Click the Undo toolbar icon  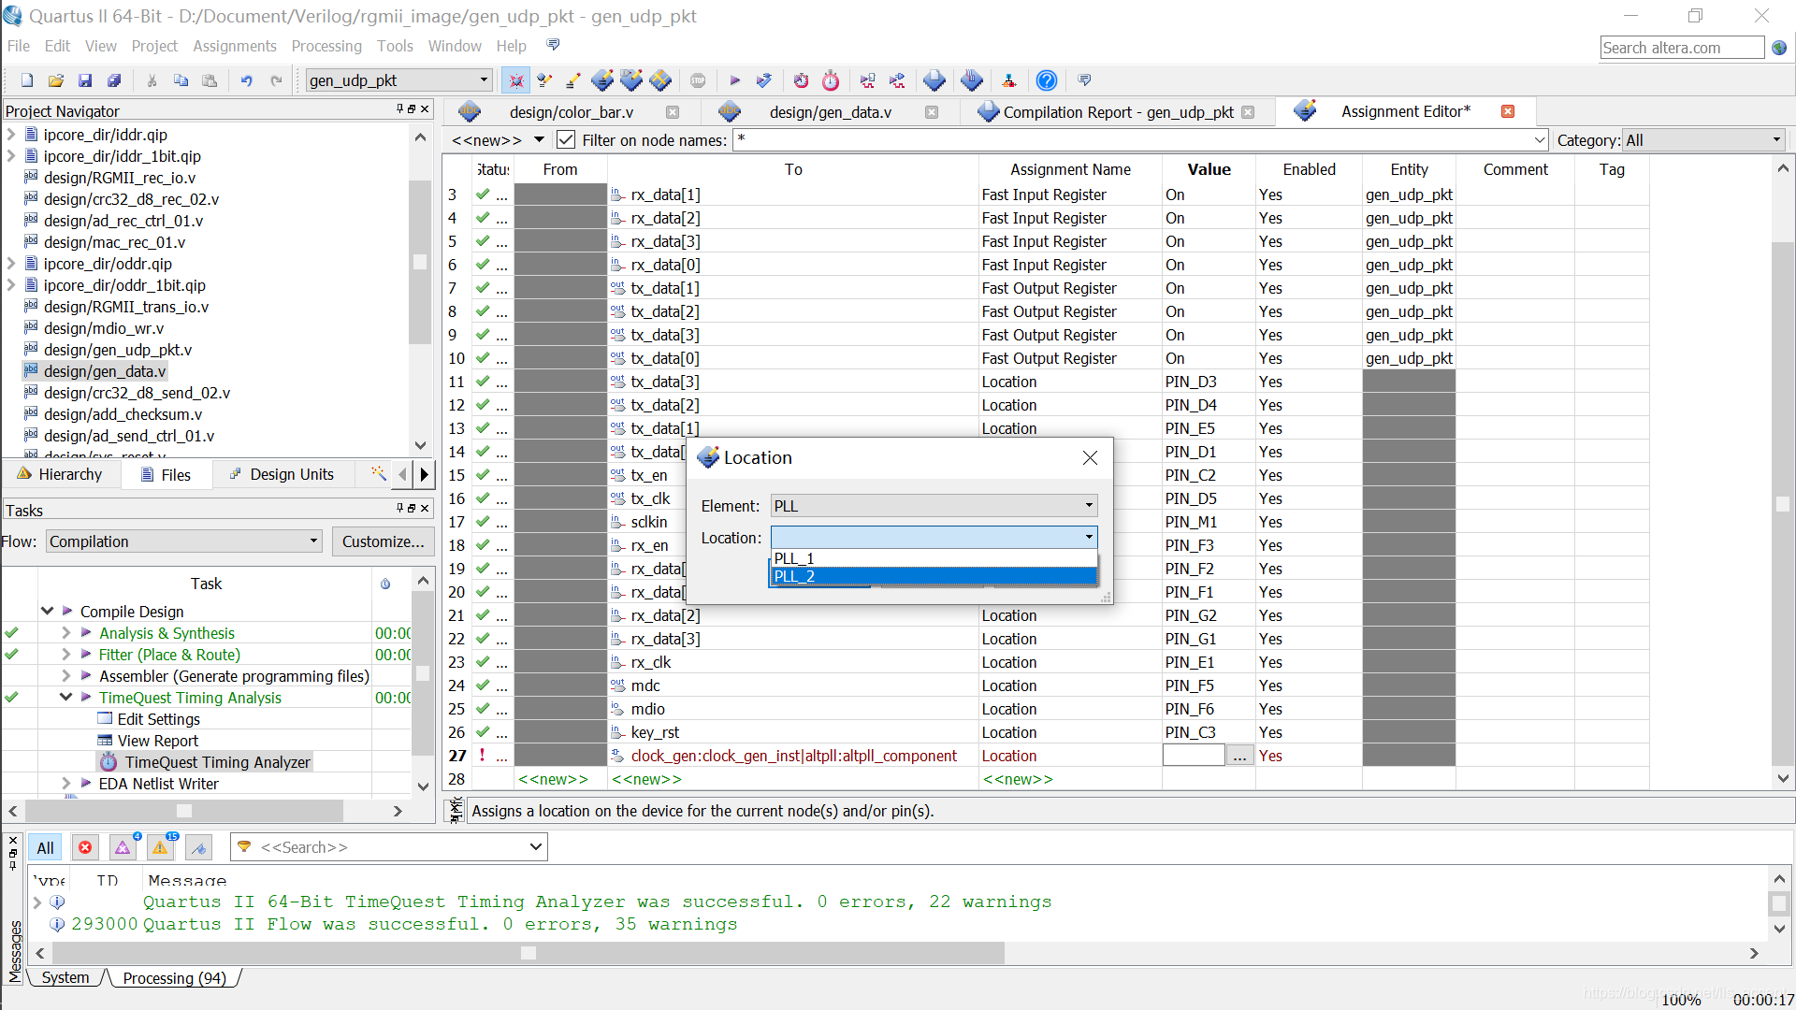[247, 80]
